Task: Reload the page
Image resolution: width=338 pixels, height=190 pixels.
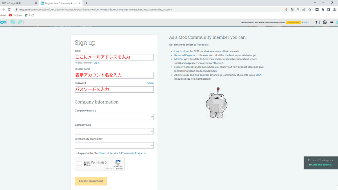Action: pyautogui.click(x=9, y=9)
